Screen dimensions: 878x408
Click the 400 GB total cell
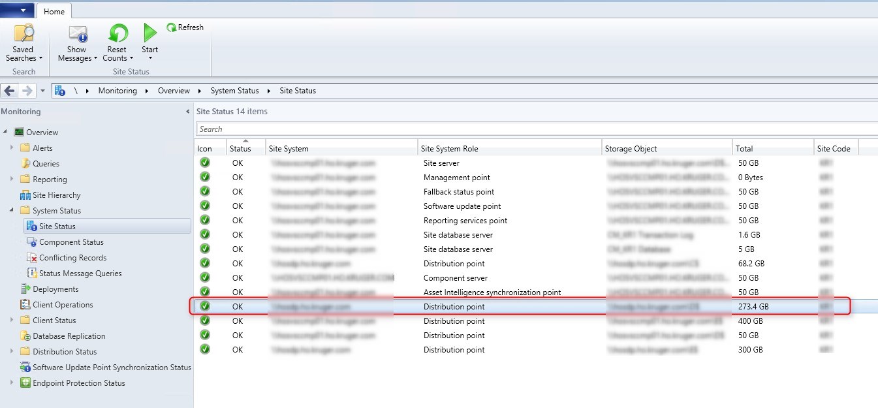click(x=751, y=321)
